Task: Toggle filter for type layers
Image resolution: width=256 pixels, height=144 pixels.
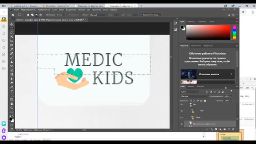Action: point(215,92)
